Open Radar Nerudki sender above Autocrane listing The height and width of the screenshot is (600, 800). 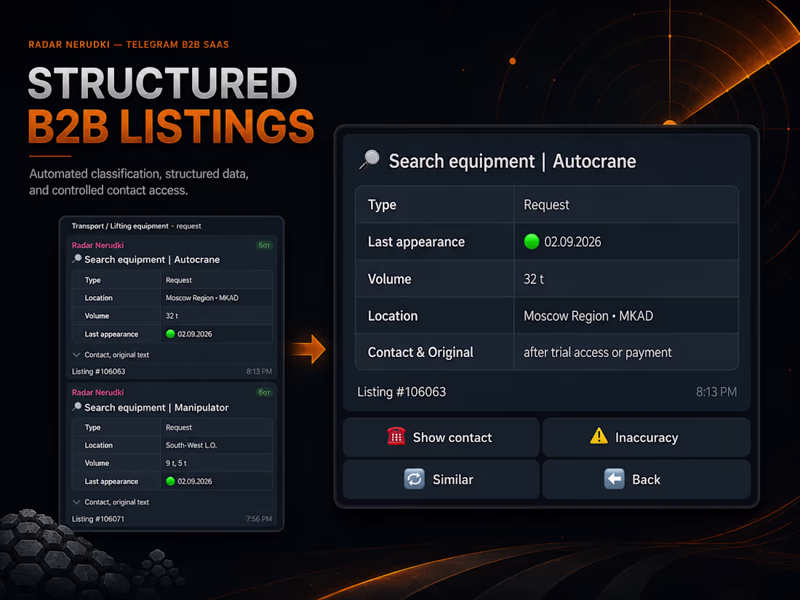[98, 245]
